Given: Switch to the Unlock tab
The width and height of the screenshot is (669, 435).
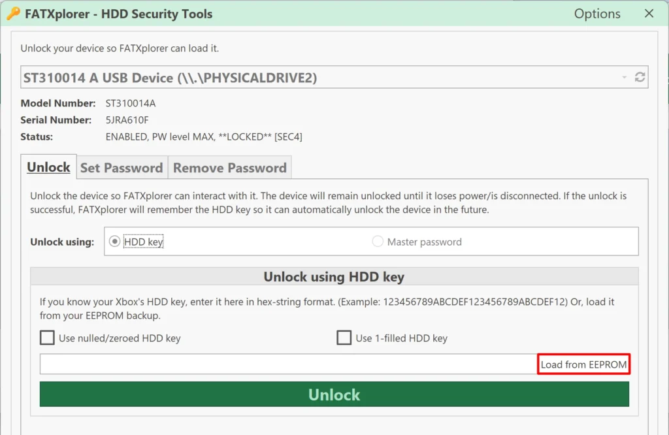Looking at the screenshot, I should click(x=48, y=167).
